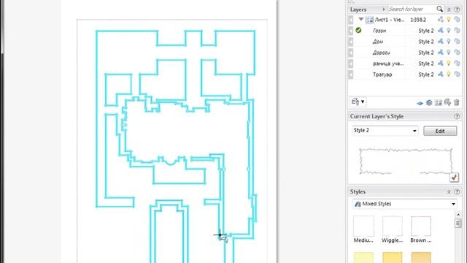
Task: Choose the Wiggle... style thumbnail
Action: 393,229
